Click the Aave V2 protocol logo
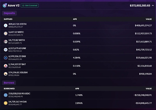Image resolution: width=156 pixels, height=110 pixels. pos(5,5)
